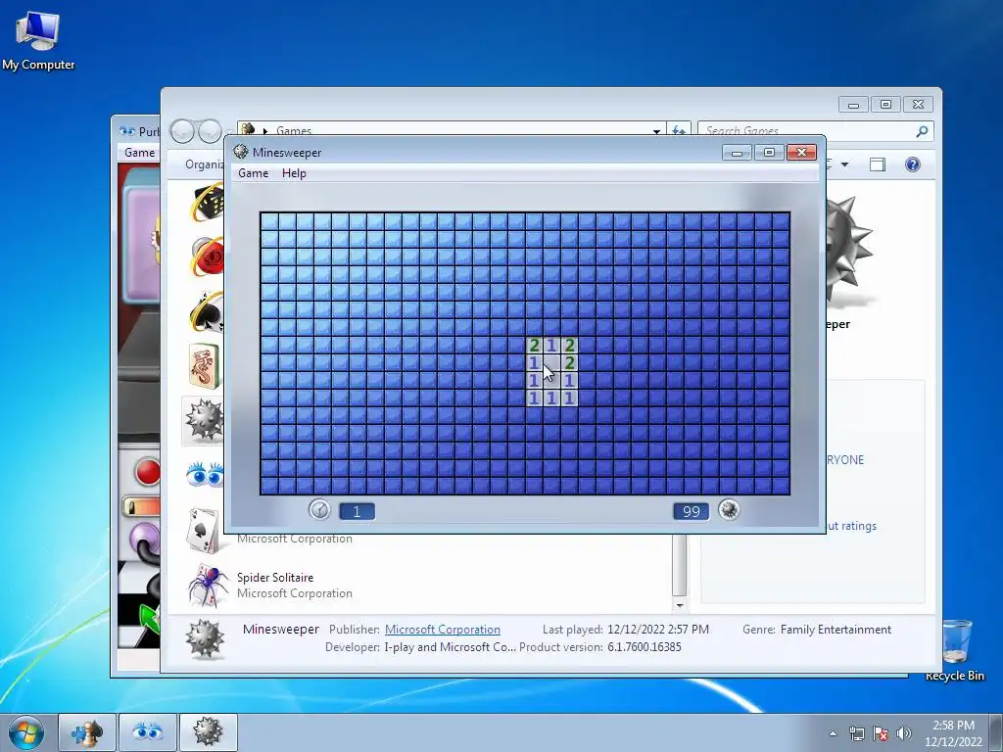
Task: Click the search magnifier icon in Games explorer
Action: pyautogui.click(x=922, y=131)
